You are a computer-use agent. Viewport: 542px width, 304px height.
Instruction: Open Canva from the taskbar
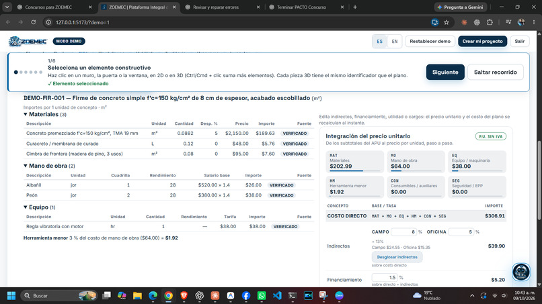[339, 296]
